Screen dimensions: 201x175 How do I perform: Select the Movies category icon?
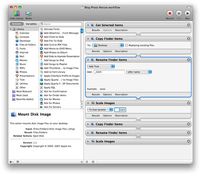tap(17, 60)
